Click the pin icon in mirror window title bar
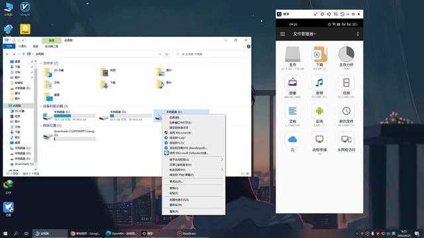 [x=329, y=14]
